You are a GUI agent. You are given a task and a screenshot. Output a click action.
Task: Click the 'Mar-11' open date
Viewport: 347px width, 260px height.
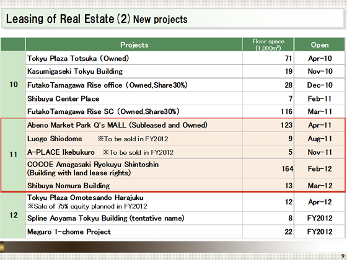[x=320, y=111]
